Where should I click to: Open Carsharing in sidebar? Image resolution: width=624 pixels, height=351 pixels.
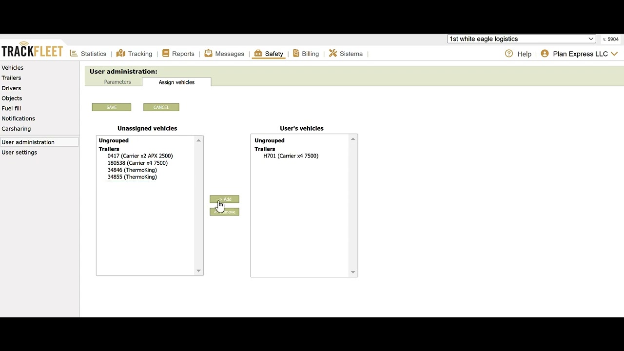coord(16,129)
